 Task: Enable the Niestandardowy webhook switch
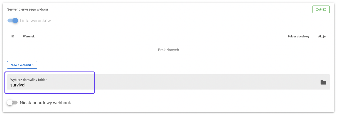13,103
